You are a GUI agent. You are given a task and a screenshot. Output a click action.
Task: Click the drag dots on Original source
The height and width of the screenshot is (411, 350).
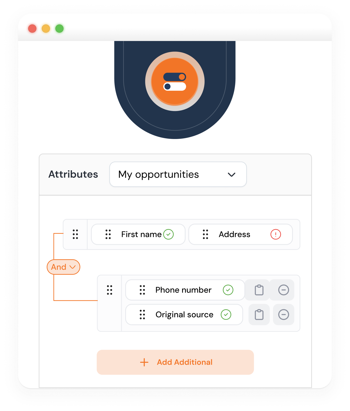click(x=142, y=314)
